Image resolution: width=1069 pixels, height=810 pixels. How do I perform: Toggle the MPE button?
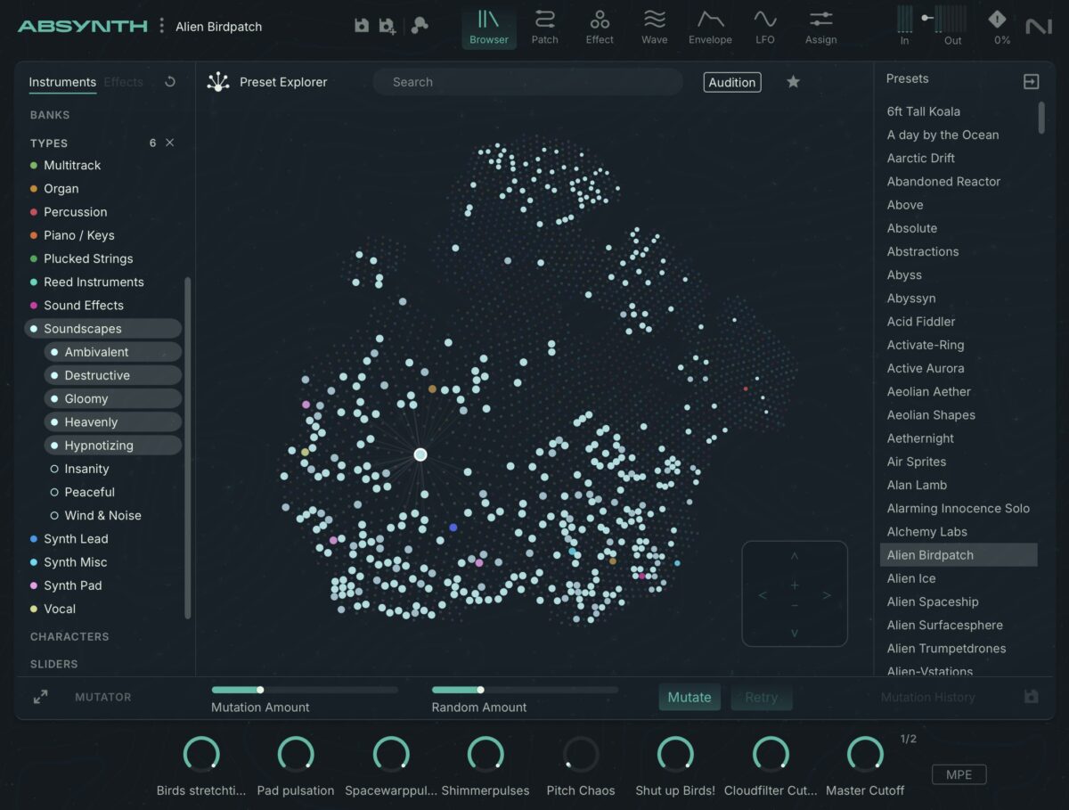pos(959,774)
